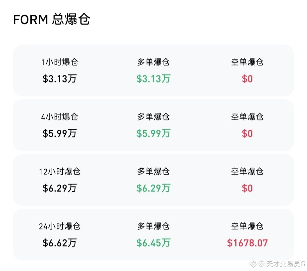Open the 天才交易员 watermark username
The image size is (307, 271).
[282, 264]
